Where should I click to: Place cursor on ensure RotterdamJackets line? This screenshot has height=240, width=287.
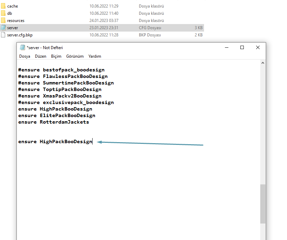pyautogui.click(x=53, y=122)
